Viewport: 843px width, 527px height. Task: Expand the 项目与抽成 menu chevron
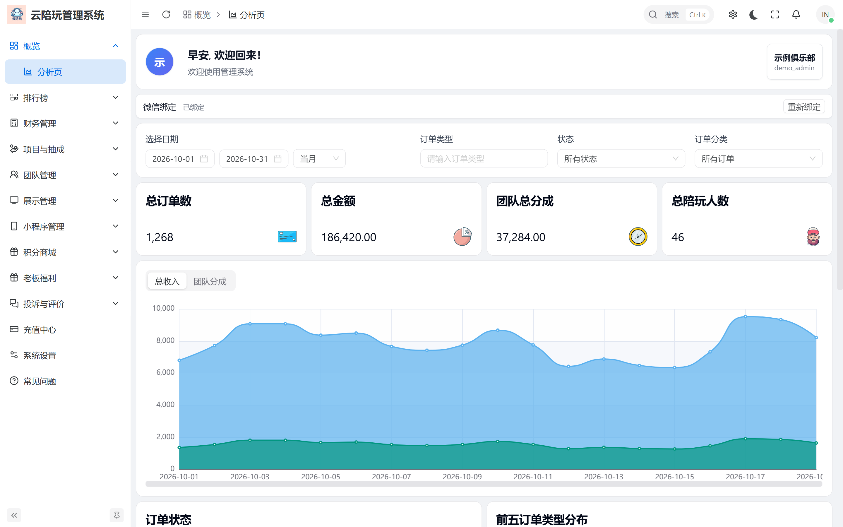click(116, 149)
